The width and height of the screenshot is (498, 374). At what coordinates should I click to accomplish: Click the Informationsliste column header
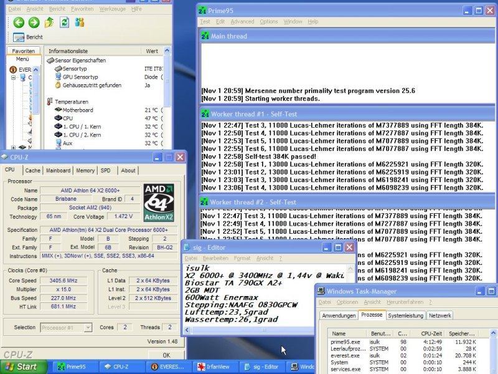tap(68, 51)
